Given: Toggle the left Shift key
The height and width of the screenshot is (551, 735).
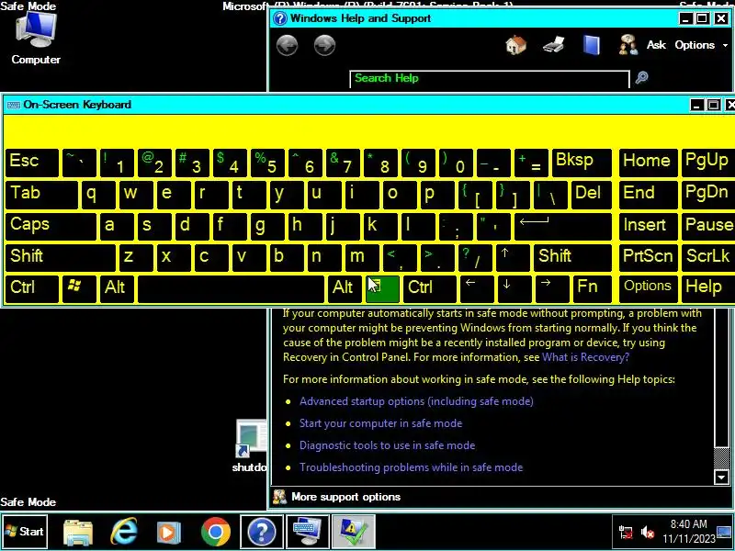Looking at the screenshot, I should [61, 257].
